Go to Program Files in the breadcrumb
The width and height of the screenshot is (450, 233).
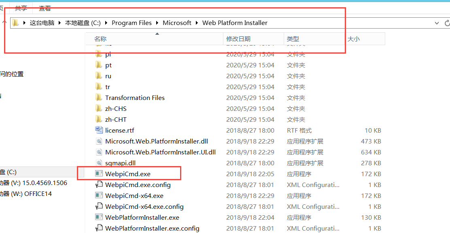pyautogui.click(x=132, y=23)
